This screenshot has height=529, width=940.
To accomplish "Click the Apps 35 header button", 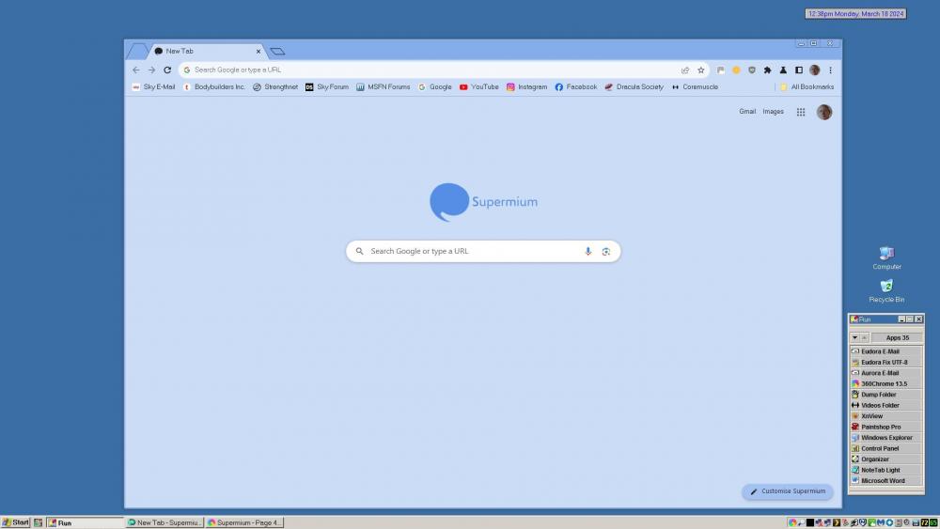I will click(897, 338).
